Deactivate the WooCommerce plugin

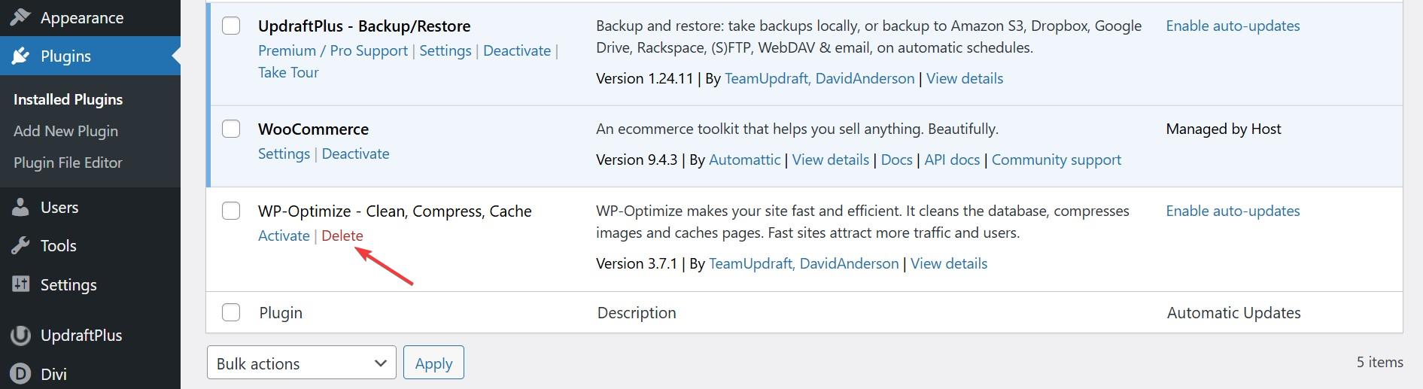tap(356, 153)
